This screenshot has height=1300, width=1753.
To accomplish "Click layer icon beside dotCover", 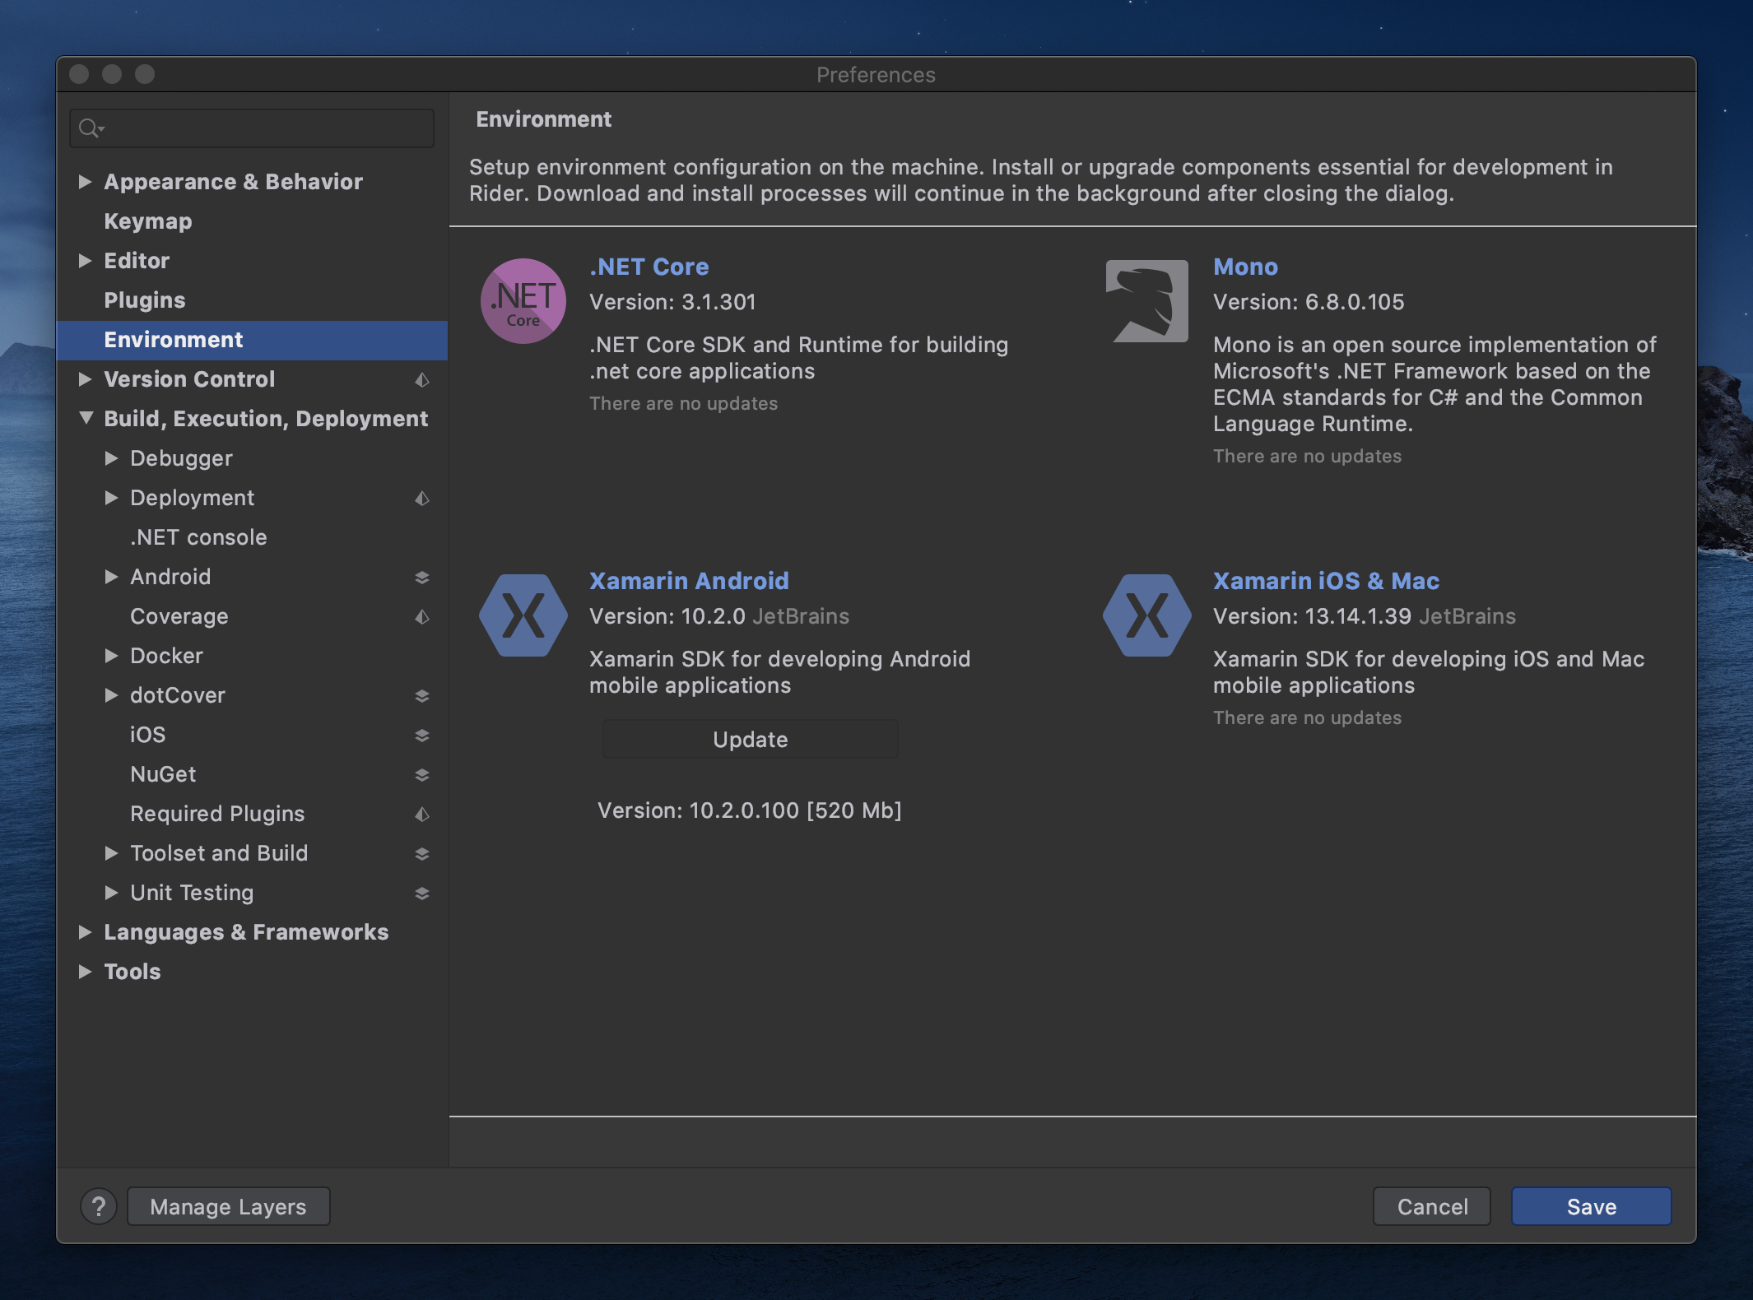I will 422,695.
